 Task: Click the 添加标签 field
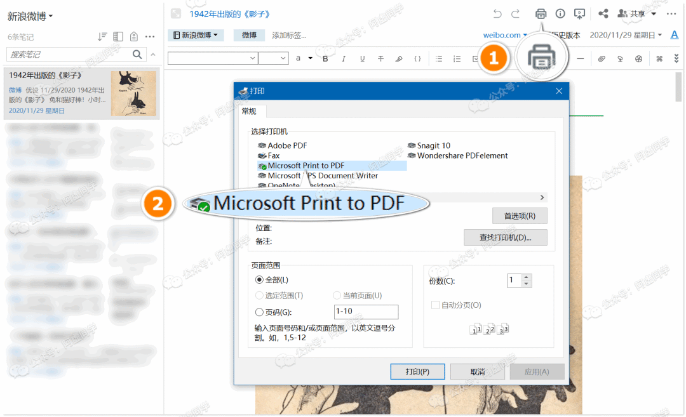pos(289,35)
